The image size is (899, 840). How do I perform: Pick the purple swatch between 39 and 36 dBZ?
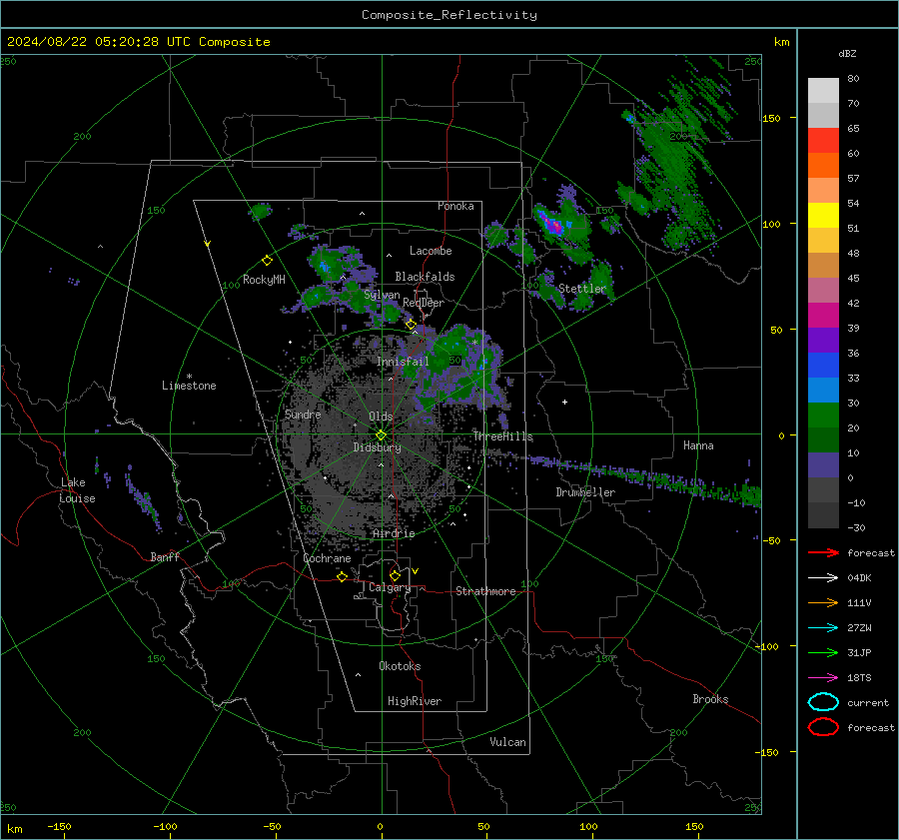(x=823, y=341)
